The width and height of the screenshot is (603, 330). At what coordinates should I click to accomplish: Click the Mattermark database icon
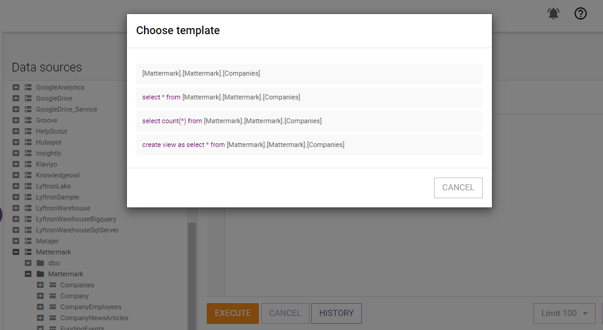(28, 252)
